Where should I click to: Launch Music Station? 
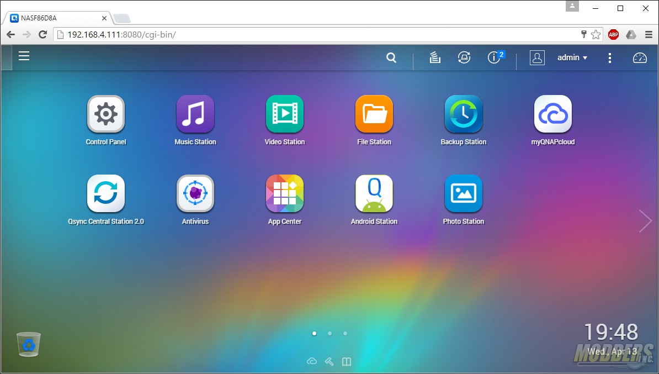[195, 114]
